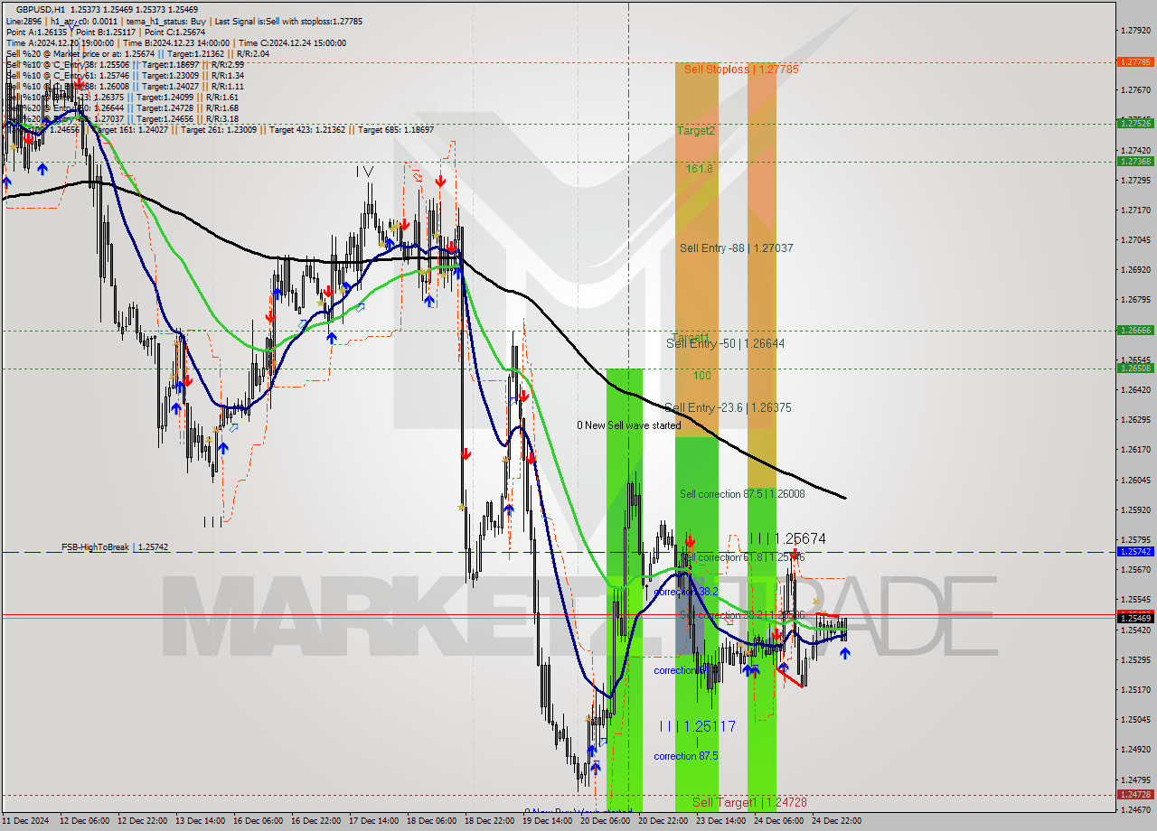Click the 1.25045 price axis label

(1135, 719)
